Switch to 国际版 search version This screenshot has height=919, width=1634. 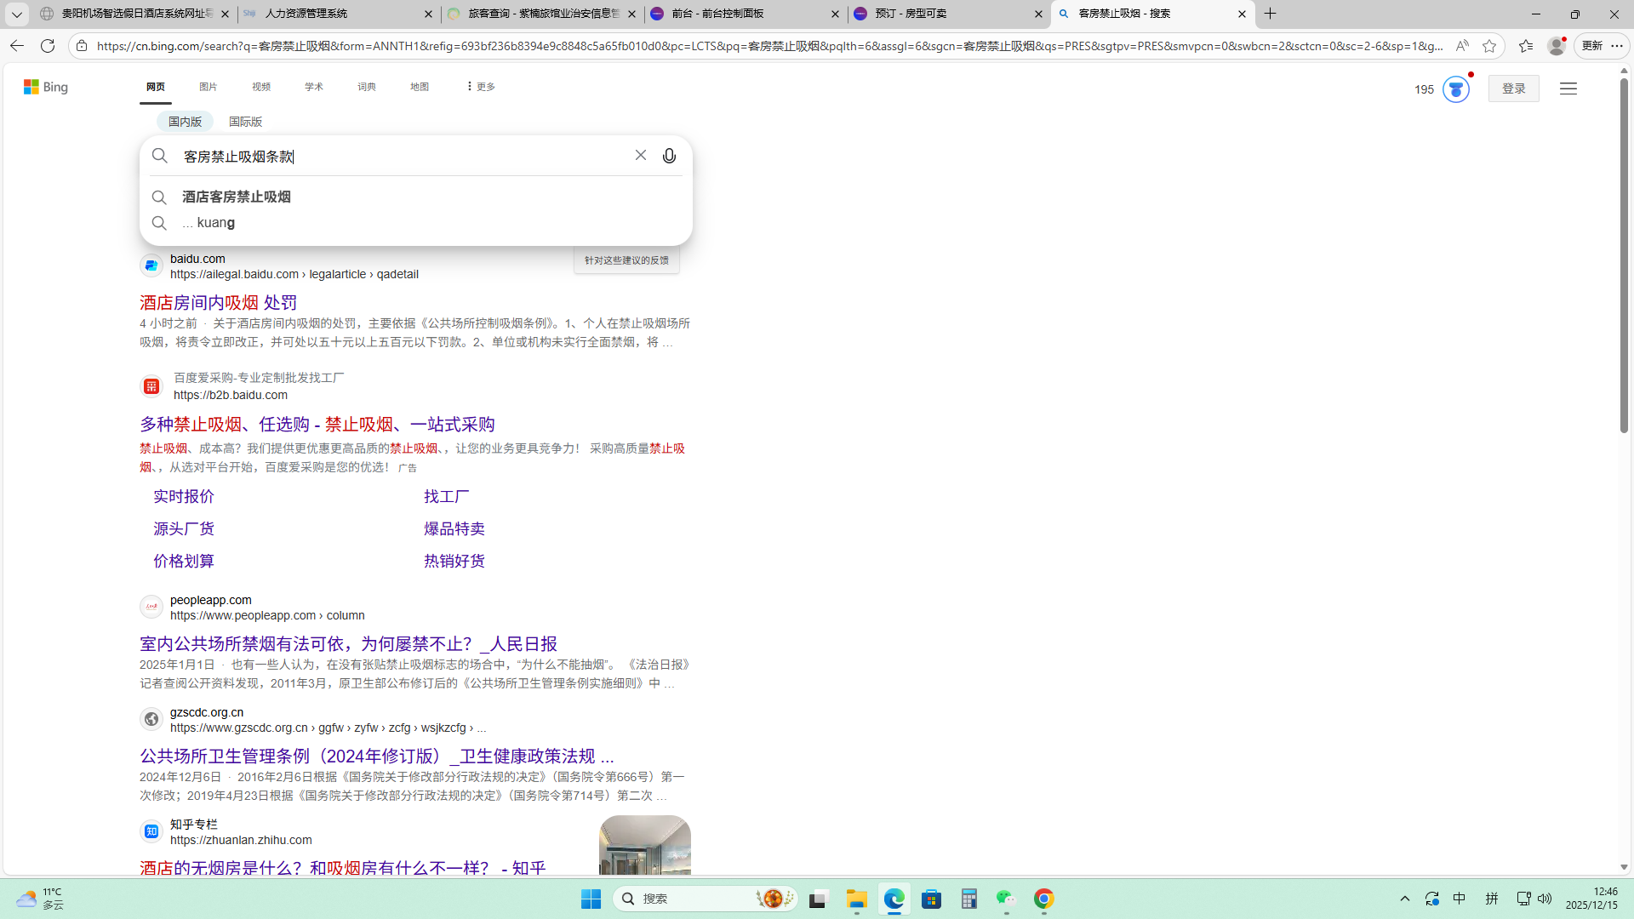tap(245, 122)
